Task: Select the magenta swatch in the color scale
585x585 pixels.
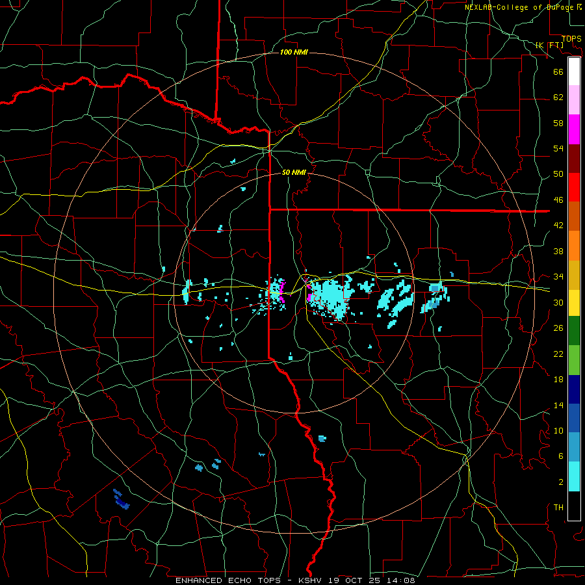Action: (x=574, y=129)
